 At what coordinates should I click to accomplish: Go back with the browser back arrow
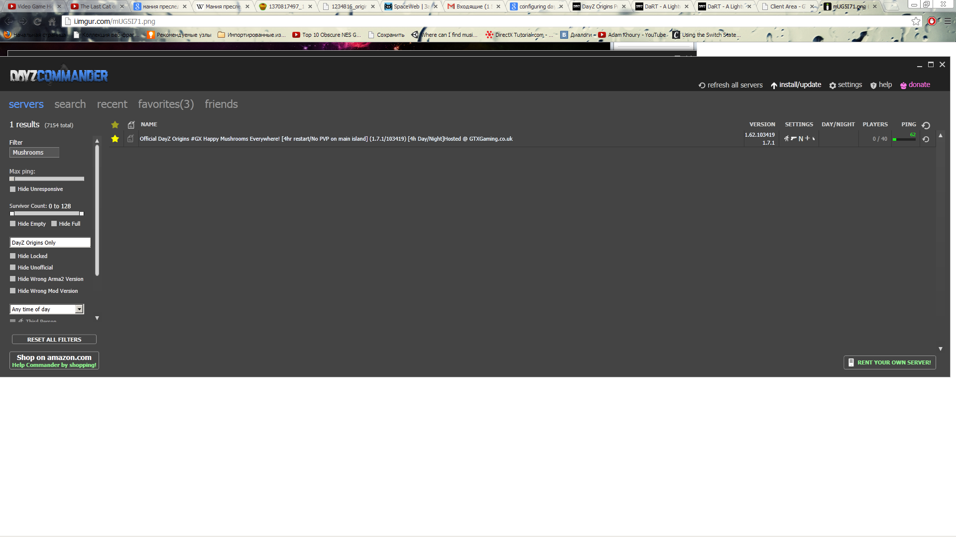pyautogui.click(x=9, y=21)
